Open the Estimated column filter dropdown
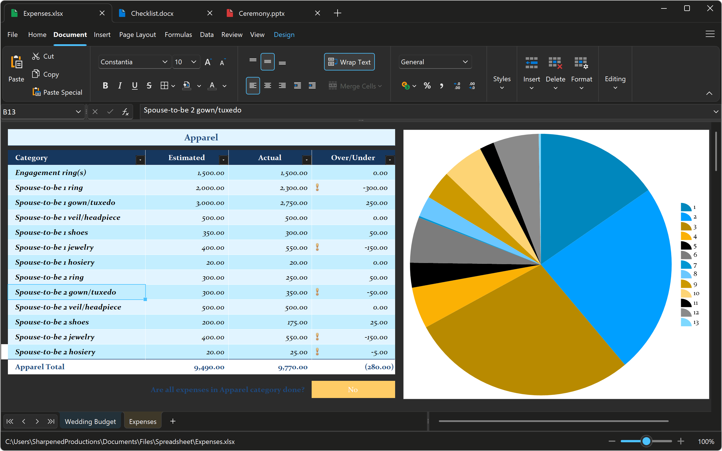The height and width of the screenshot is (451, 722). coord(223,160)
